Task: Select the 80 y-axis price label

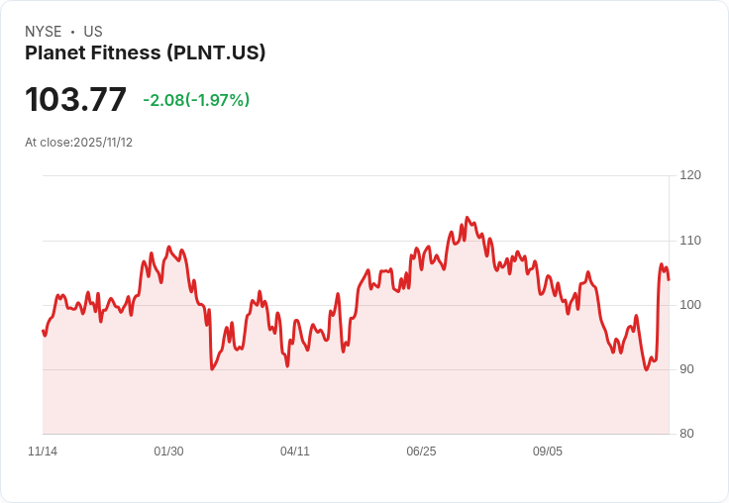Action: pyautogui.click(x=688, y=434)
